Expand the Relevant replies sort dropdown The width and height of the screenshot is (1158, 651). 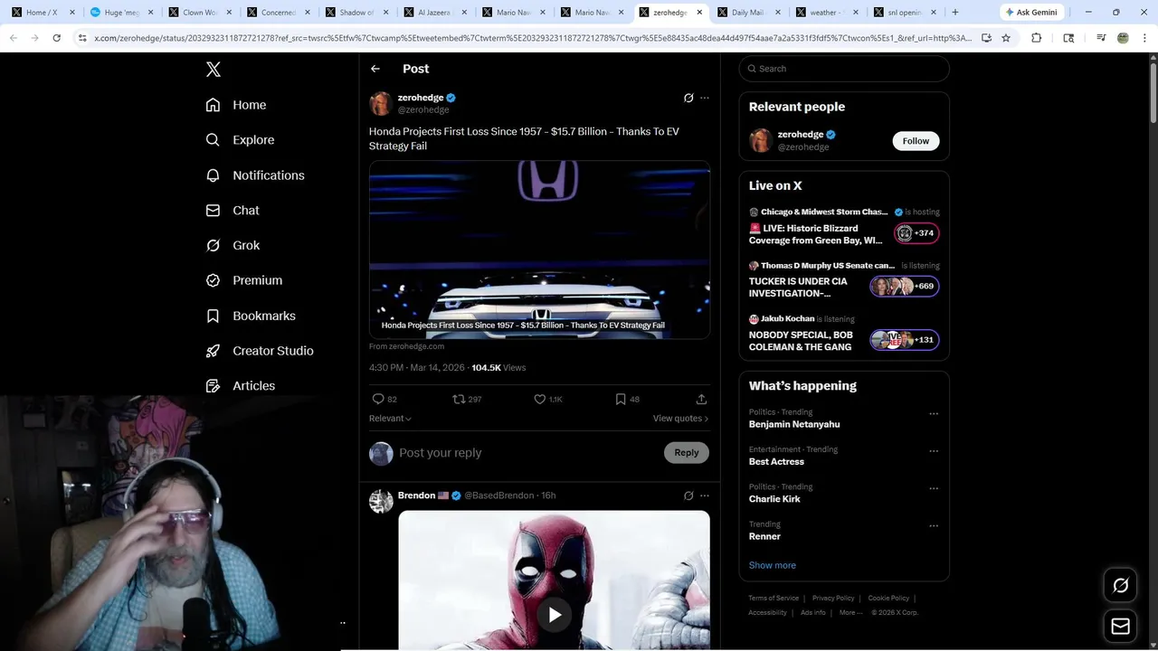[x=390, y=419]
